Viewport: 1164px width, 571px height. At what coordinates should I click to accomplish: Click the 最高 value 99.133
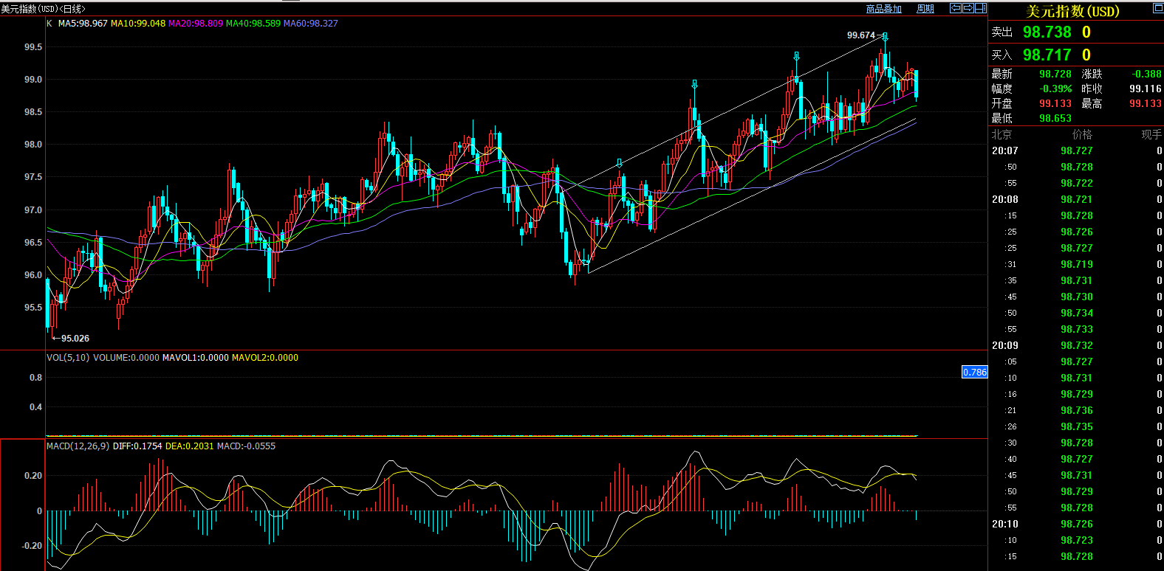(x=1146, y=103)
